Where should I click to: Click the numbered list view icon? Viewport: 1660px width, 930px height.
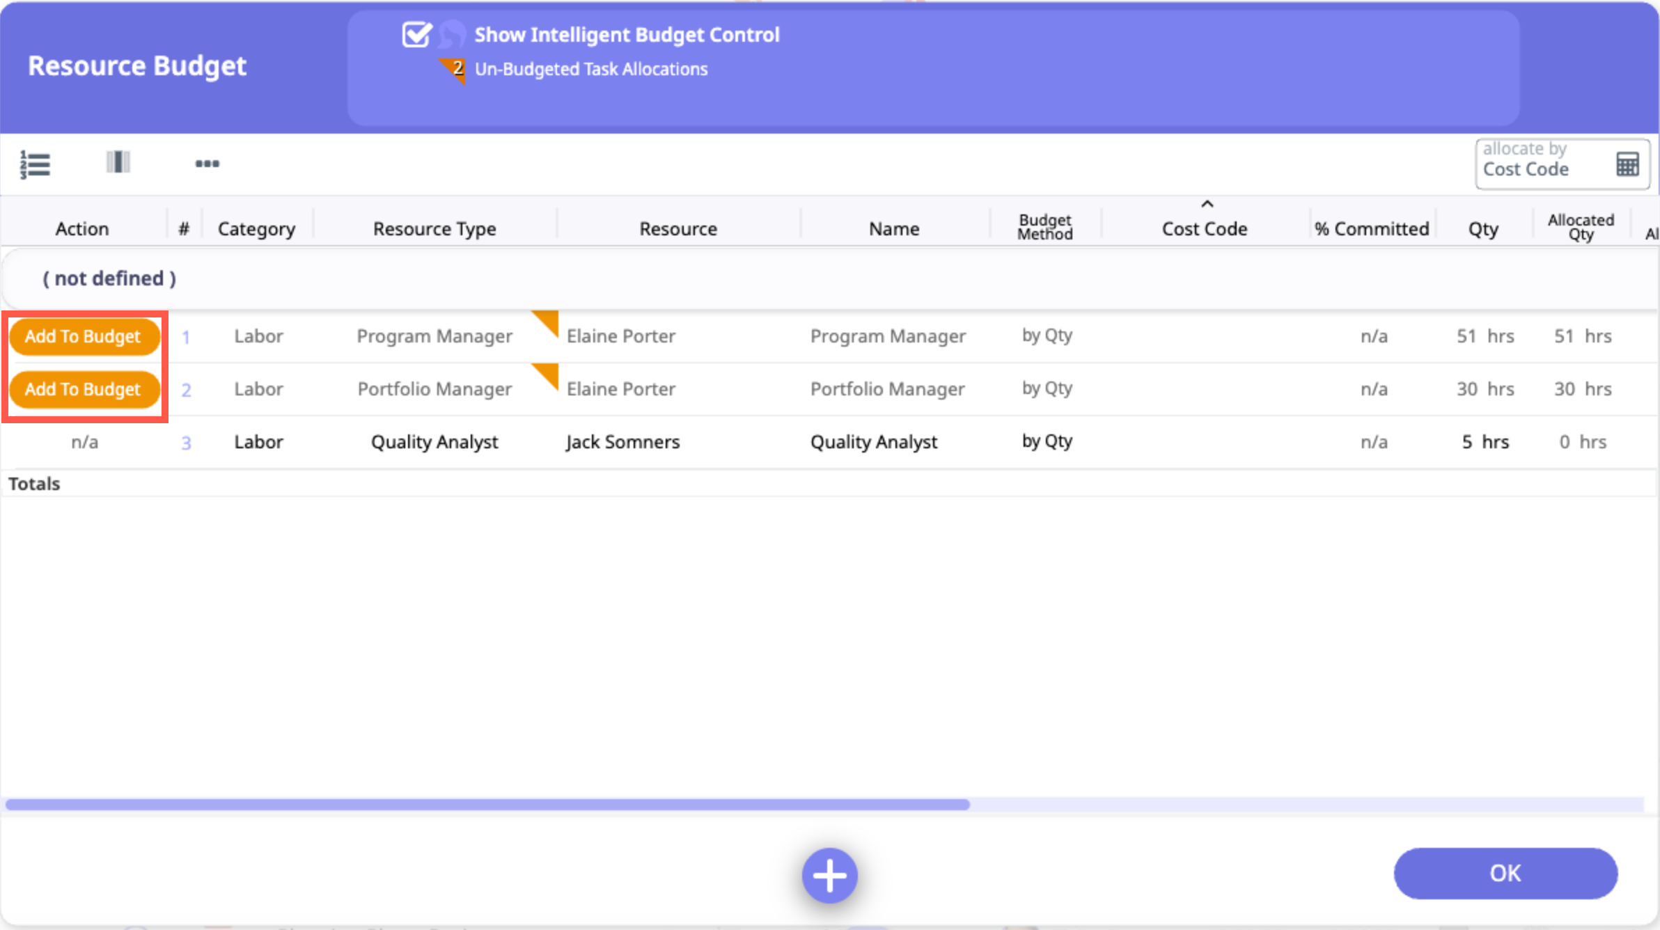click(35, 164)
